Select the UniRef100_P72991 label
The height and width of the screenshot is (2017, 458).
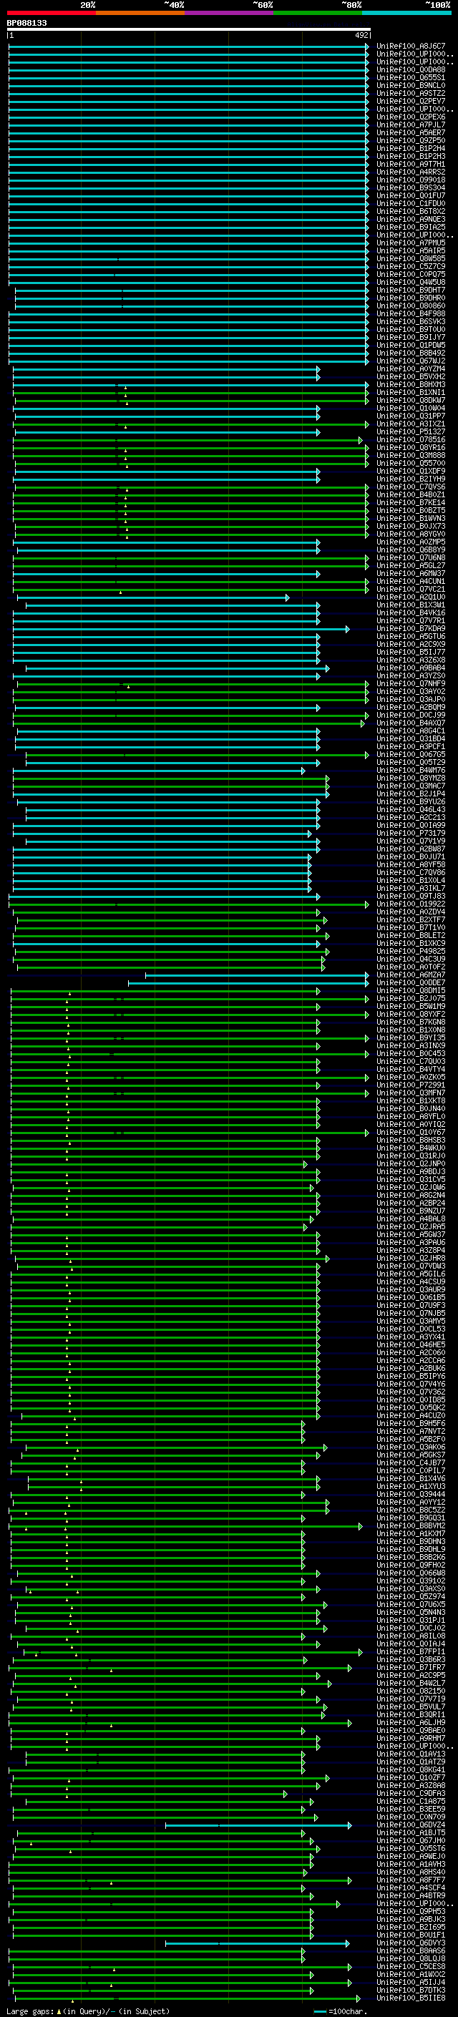(x=411, y=1085)
